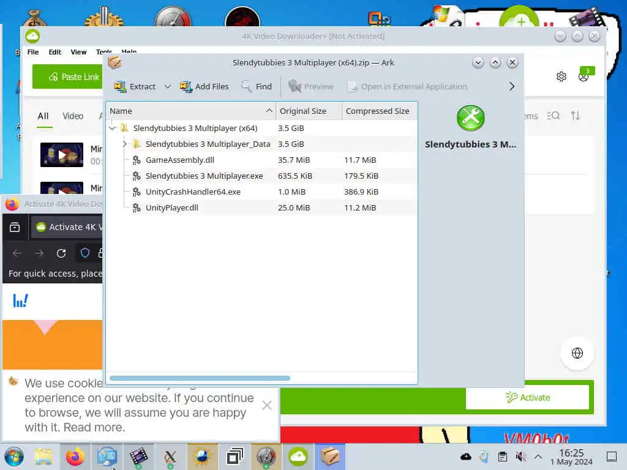627x470 pixels.
Task: Open File menu in 4K Video Downloader
Action: [33, 52]
